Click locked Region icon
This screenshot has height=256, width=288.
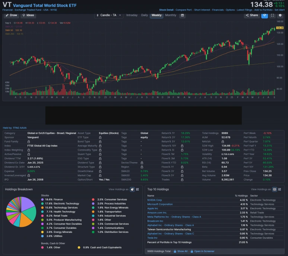coord(142,167)
